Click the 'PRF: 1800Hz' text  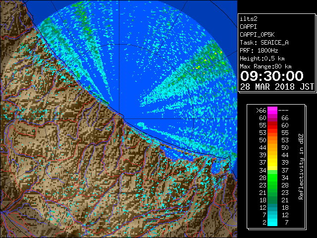click(259, 51)
